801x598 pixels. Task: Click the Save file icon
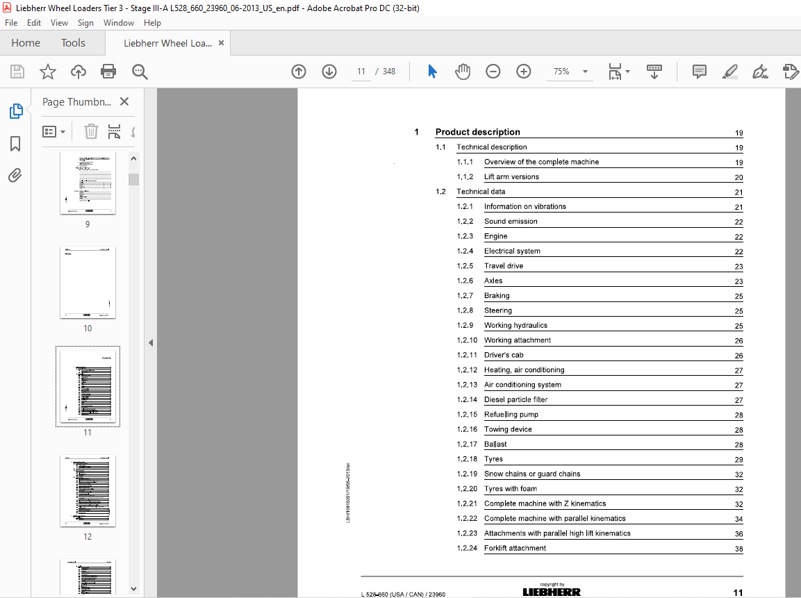(17, 72)
